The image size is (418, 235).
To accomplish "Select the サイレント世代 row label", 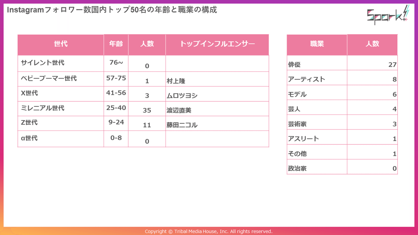I will click(42, 63).
